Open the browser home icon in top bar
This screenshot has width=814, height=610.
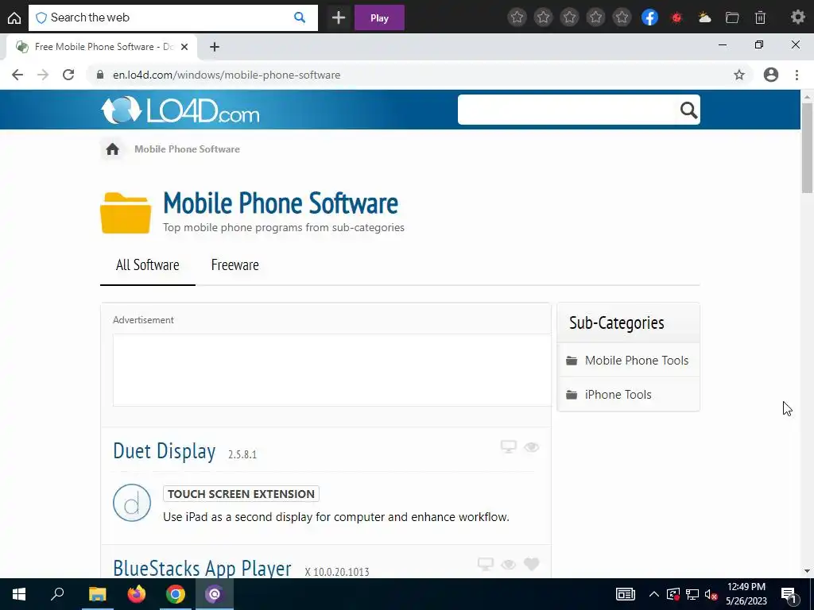pos(14,17)
